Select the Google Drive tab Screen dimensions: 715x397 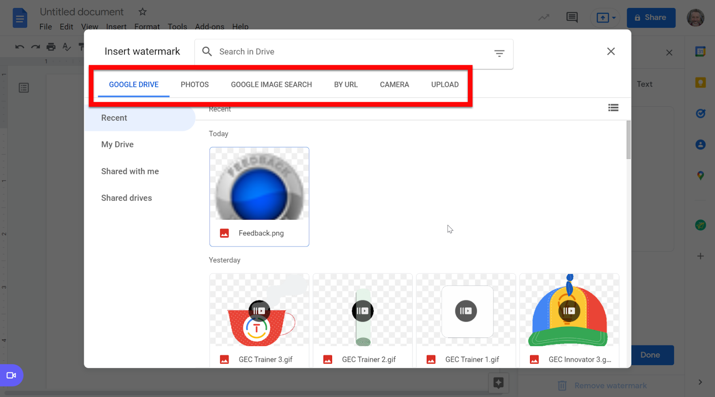(134, 84)
